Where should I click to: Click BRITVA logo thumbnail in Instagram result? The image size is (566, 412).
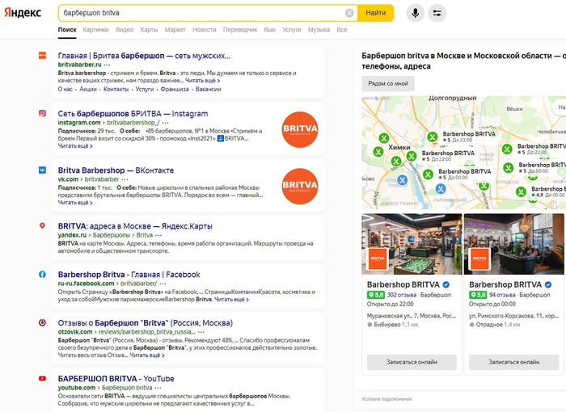[300, 129]
